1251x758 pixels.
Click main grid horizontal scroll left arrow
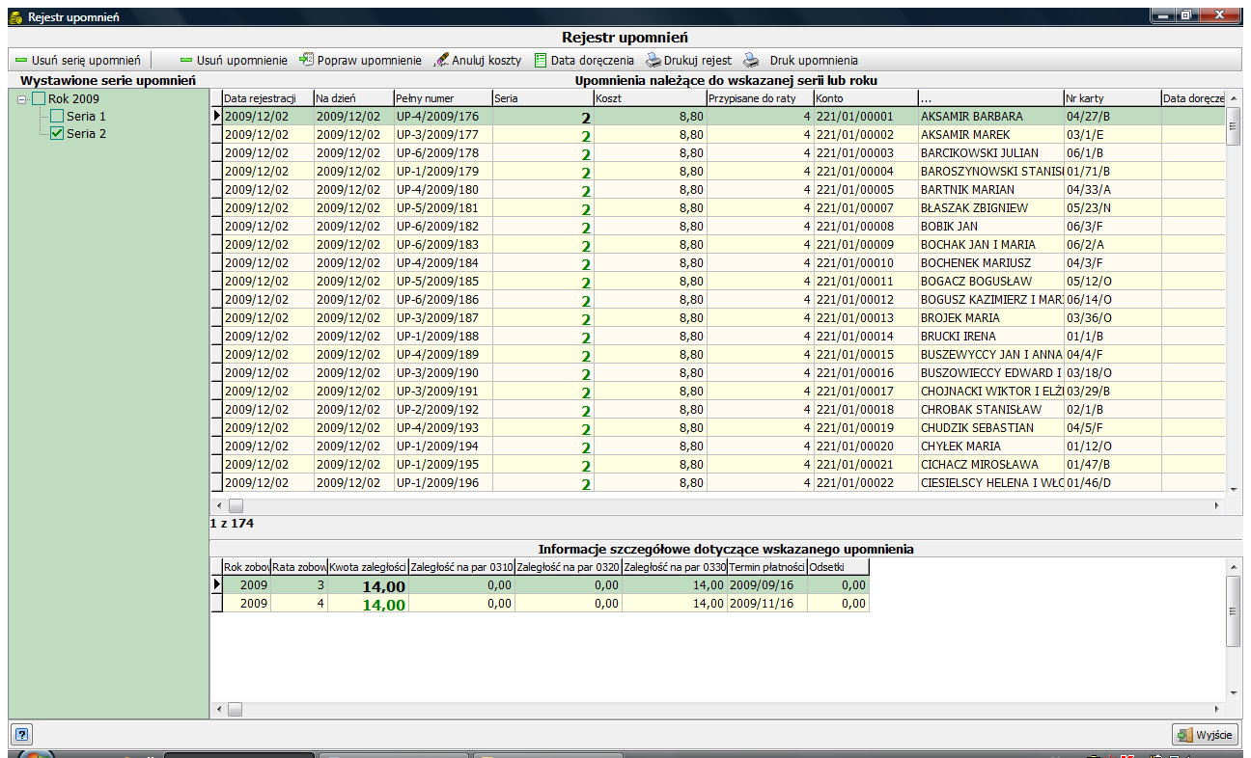tap(218, 505)
